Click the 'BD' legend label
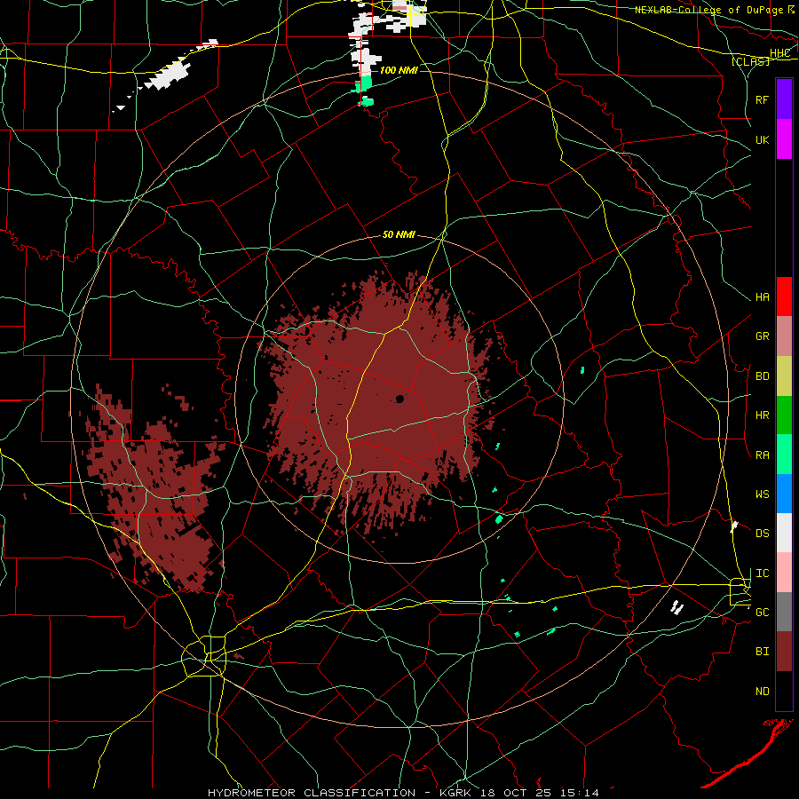Screen dimensions: 799x799 (762, 376)
